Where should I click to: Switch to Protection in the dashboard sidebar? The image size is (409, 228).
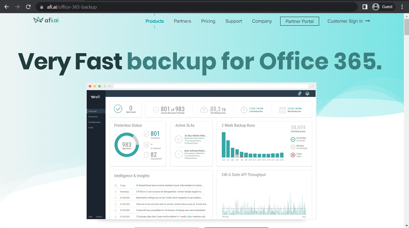93,117
